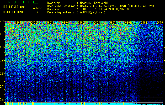165x105 pixels.
Task: Select the file name 1001140600.png
Action: pos(14,7)
